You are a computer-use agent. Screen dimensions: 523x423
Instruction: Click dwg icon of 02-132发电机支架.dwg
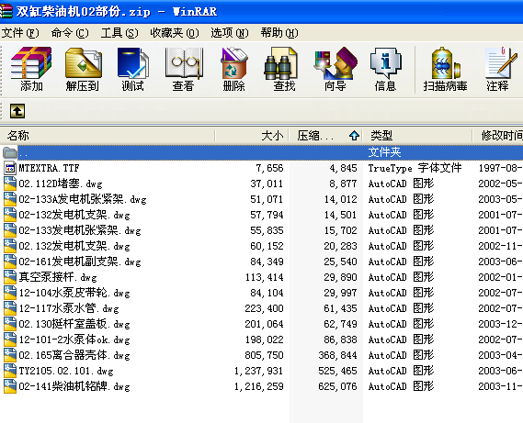10,215
